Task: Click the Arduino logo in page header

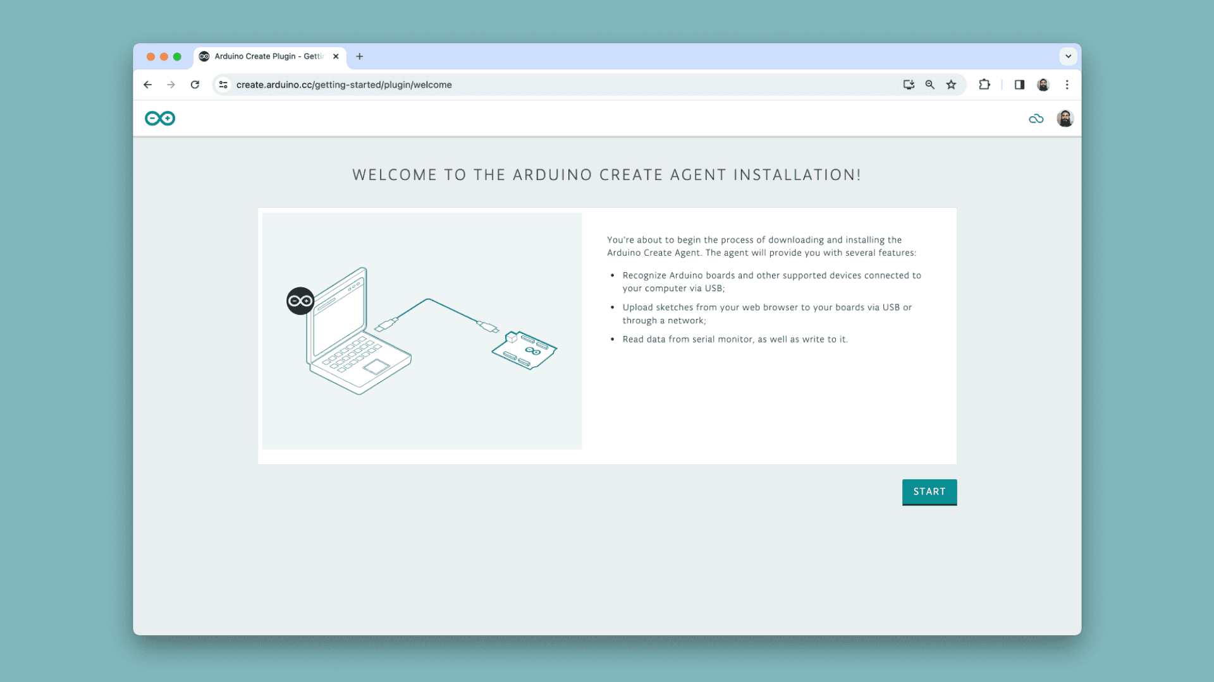Action: pyautogui.click(x=160, y=118)
